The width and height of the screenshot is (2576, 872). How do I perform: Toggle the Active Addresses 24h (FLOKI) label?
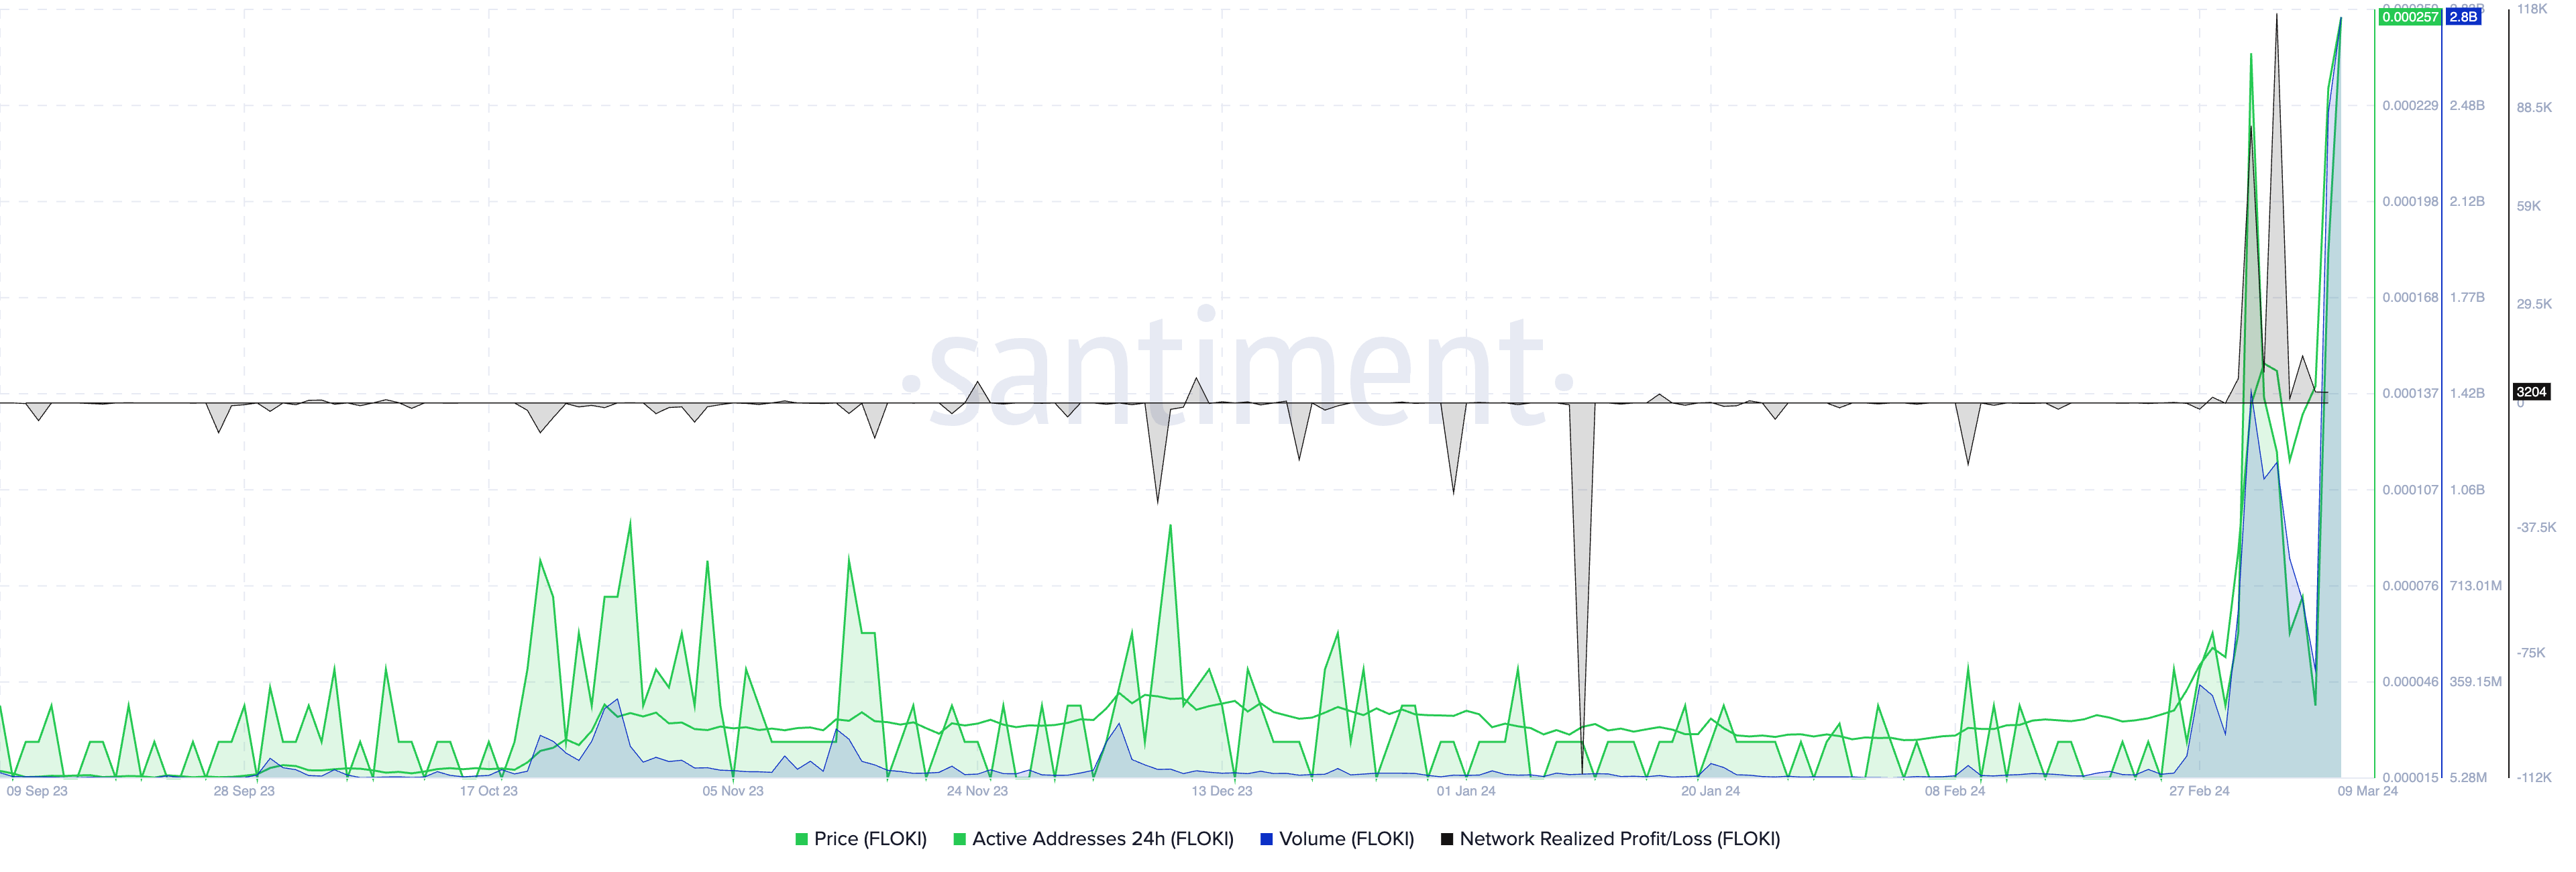tap(1102, 839)
